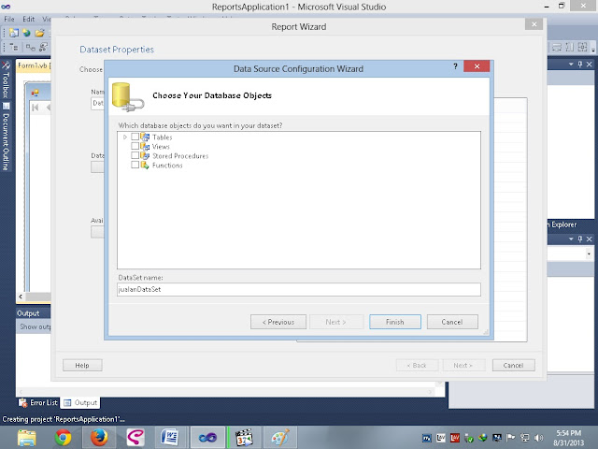Switch to the Form1.vb document tab

[33, 65]
